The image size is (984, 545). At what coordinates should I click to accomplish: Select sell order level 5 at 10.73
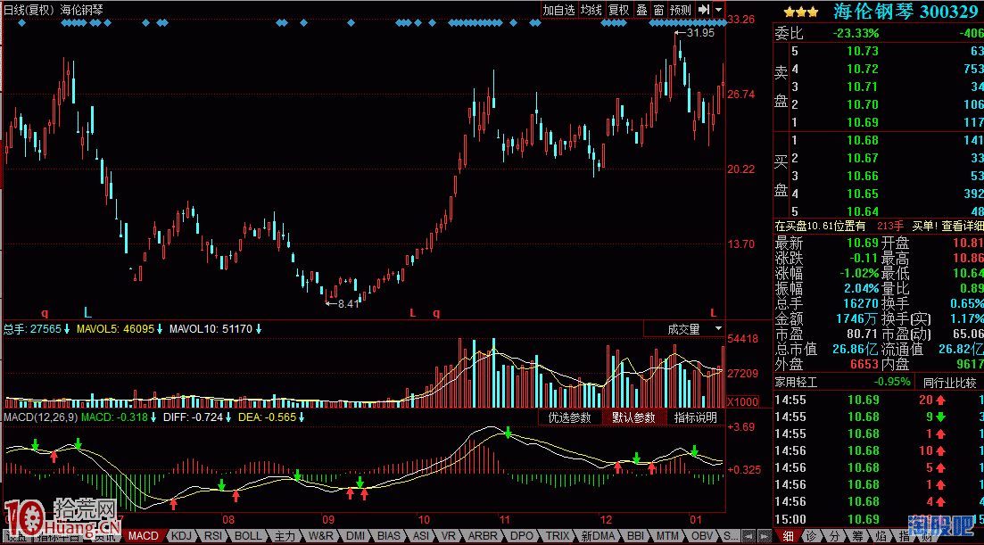[879, 52]
